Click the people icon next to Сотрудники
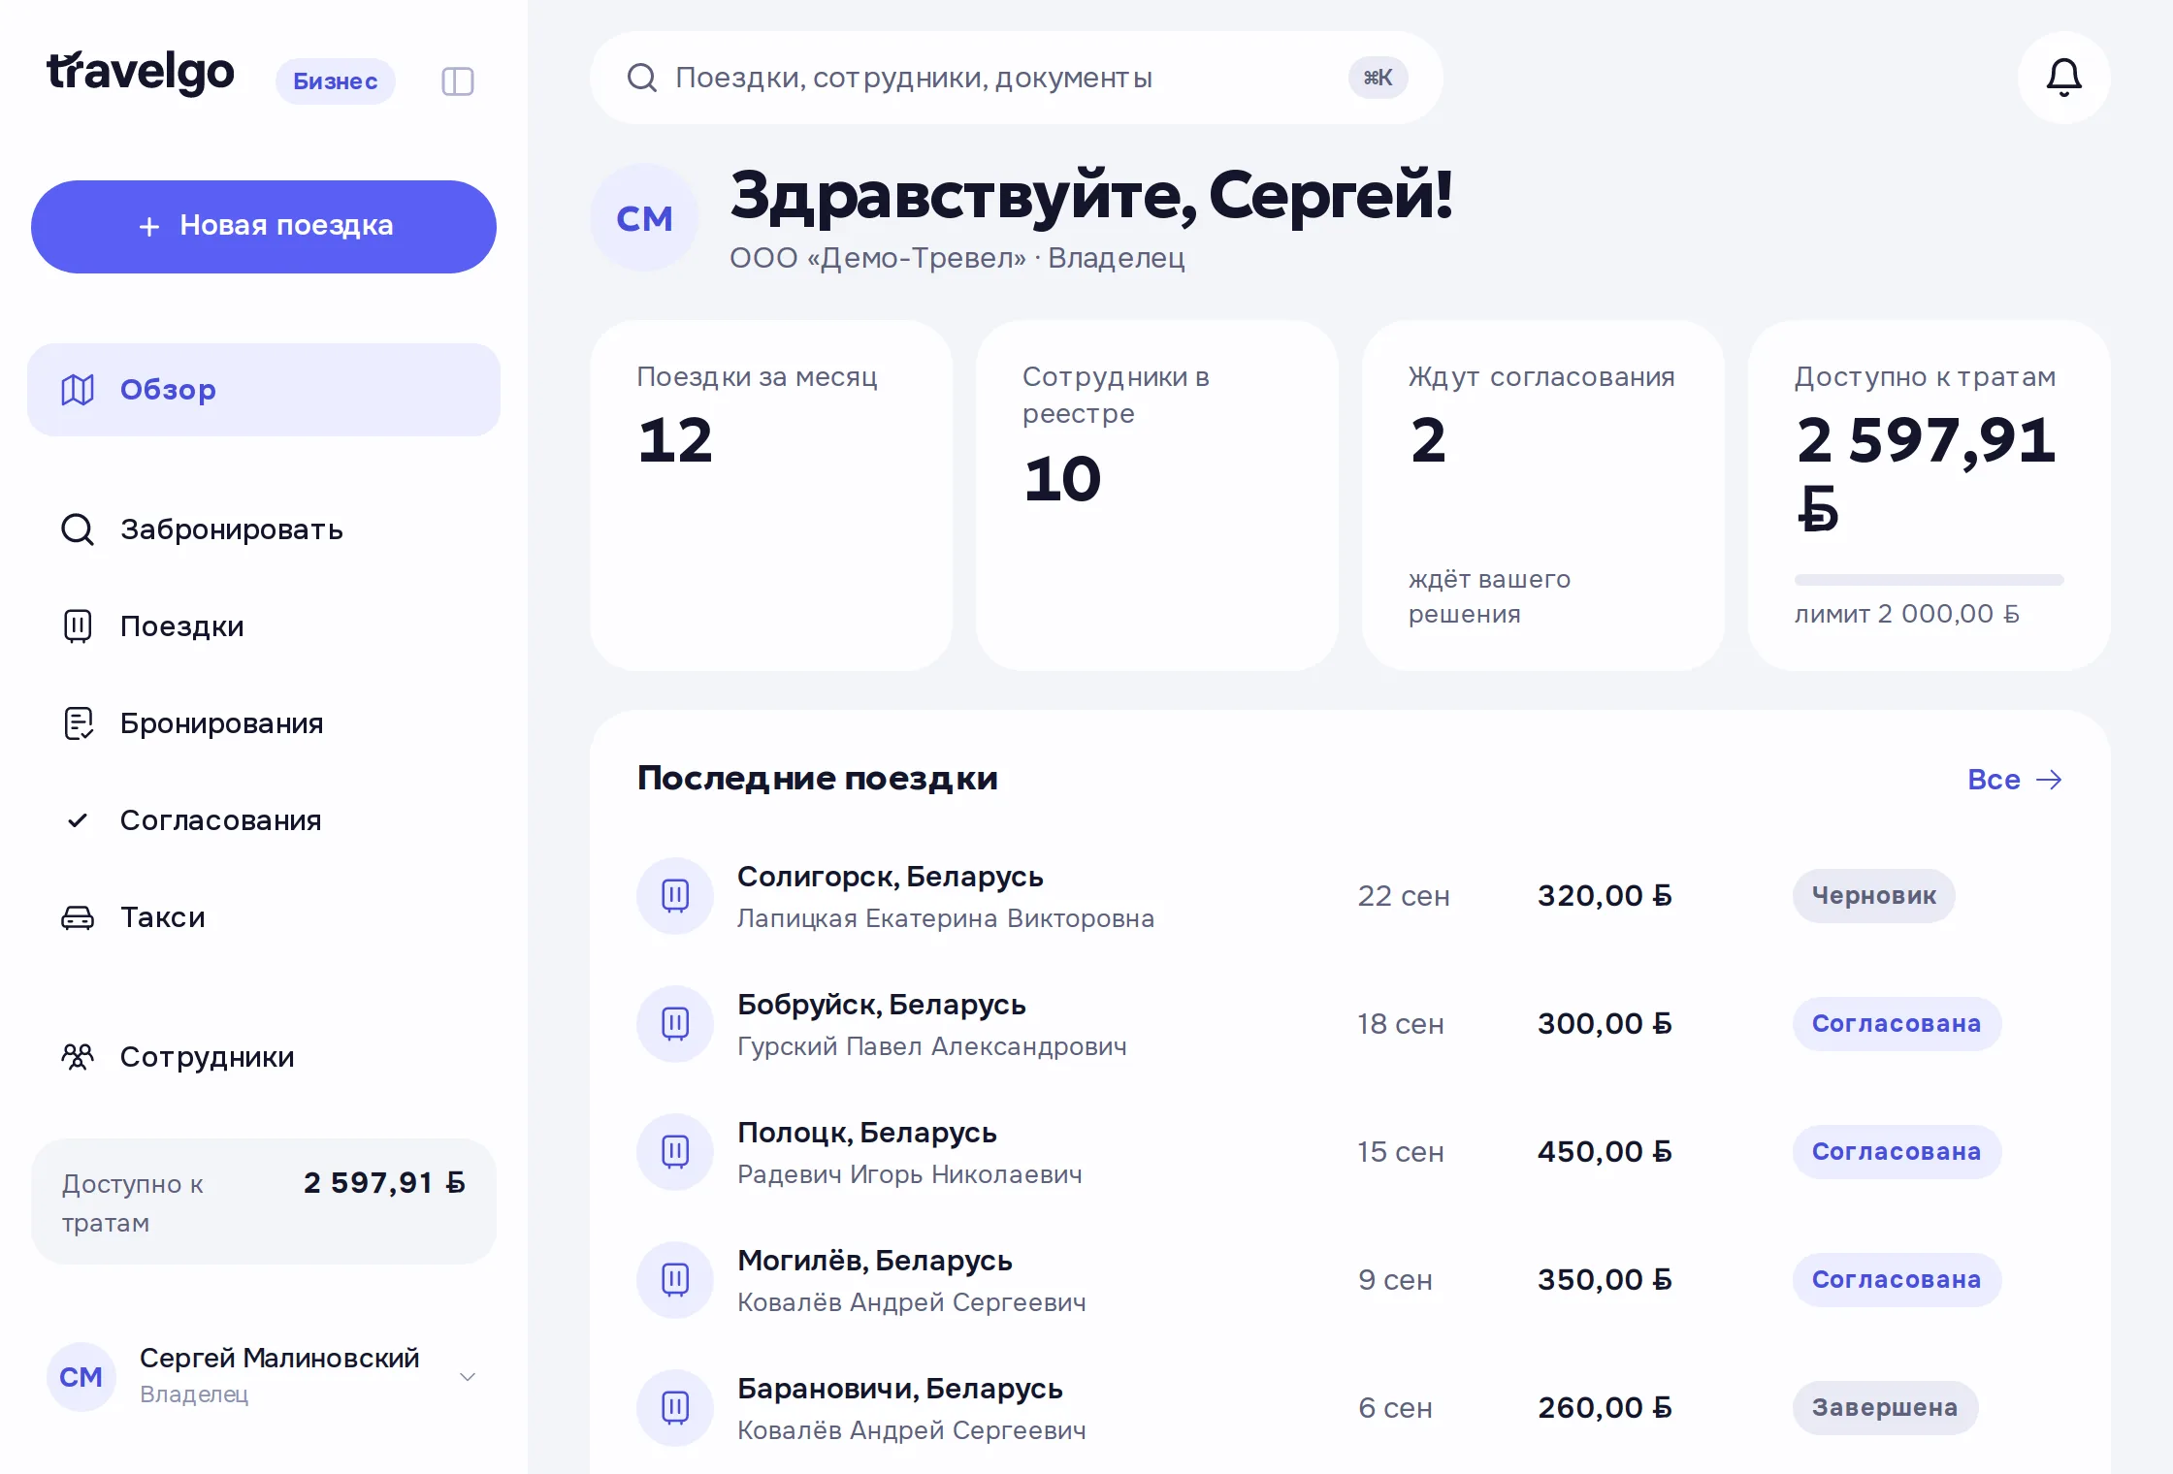The height and width of the screenshot is (1474, 2173). pos(78,1057)
